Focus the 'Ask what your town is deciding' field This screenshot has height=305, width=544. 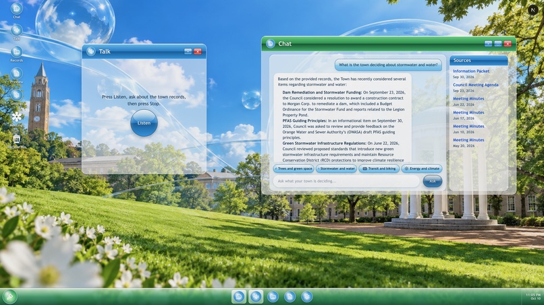pyautogui.click(x=346, y=181)
